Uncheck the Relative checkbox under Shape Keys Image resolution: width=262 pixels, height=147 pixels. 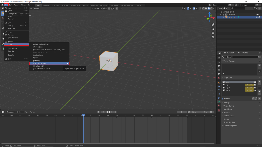coord(223,99)
